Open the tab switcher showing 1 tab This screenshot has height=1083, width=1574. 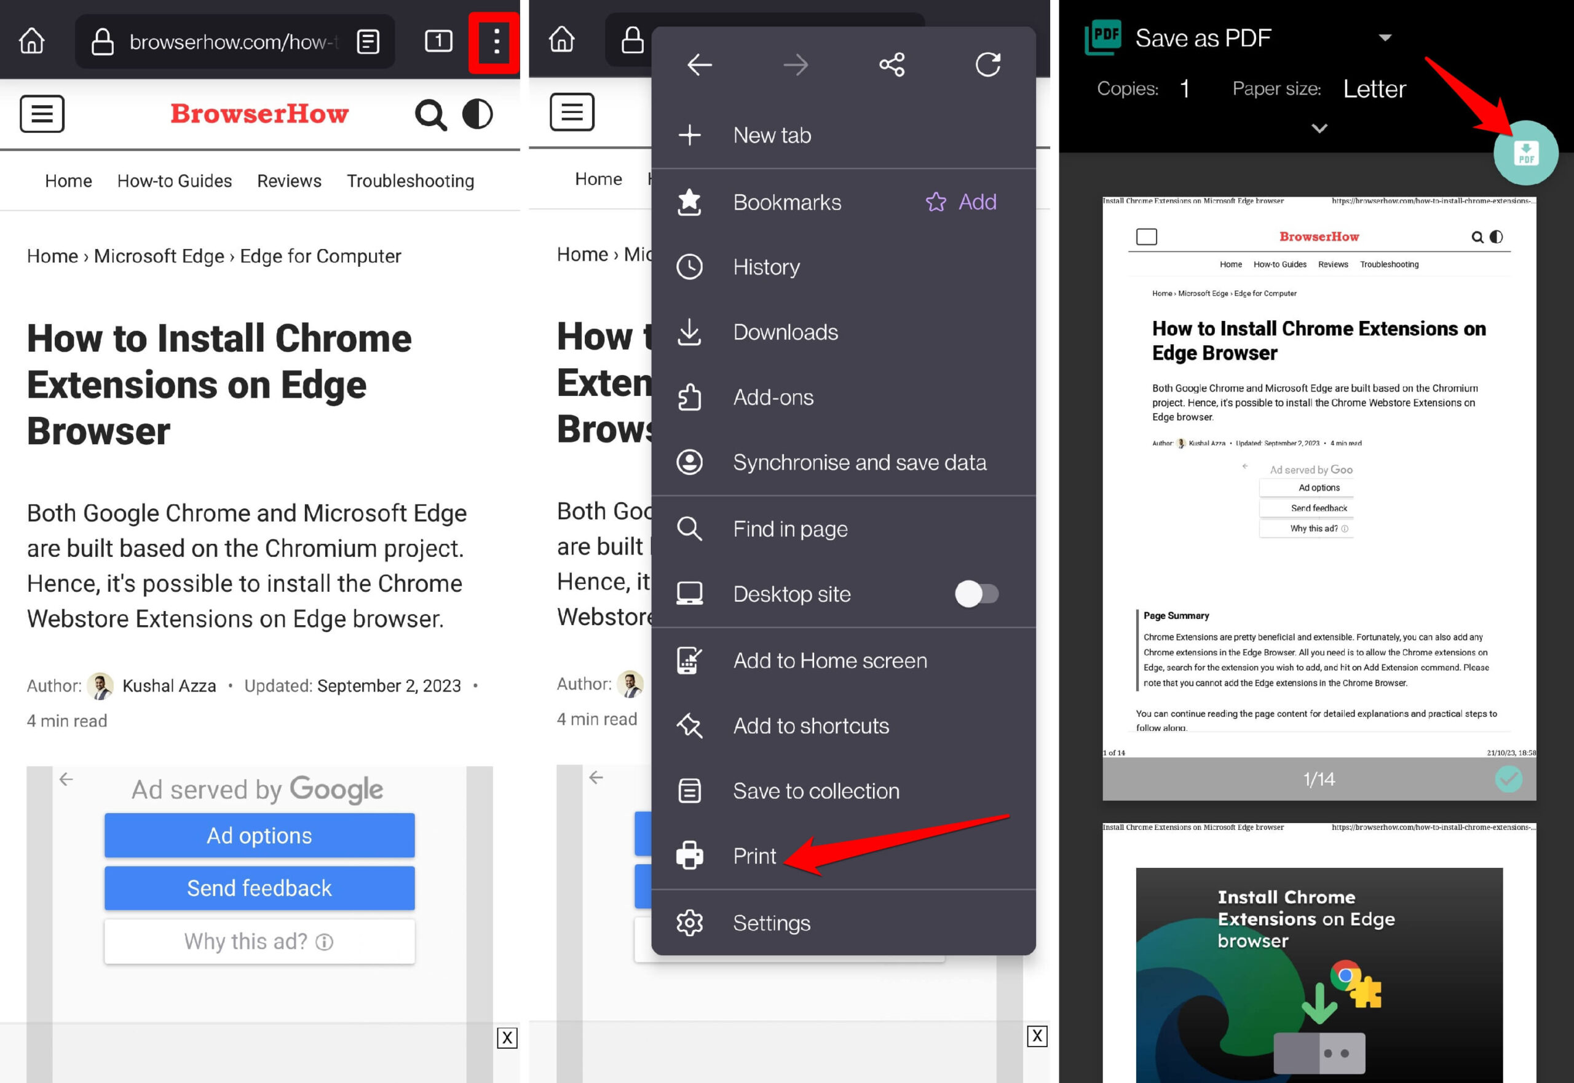tap(438, 41)
